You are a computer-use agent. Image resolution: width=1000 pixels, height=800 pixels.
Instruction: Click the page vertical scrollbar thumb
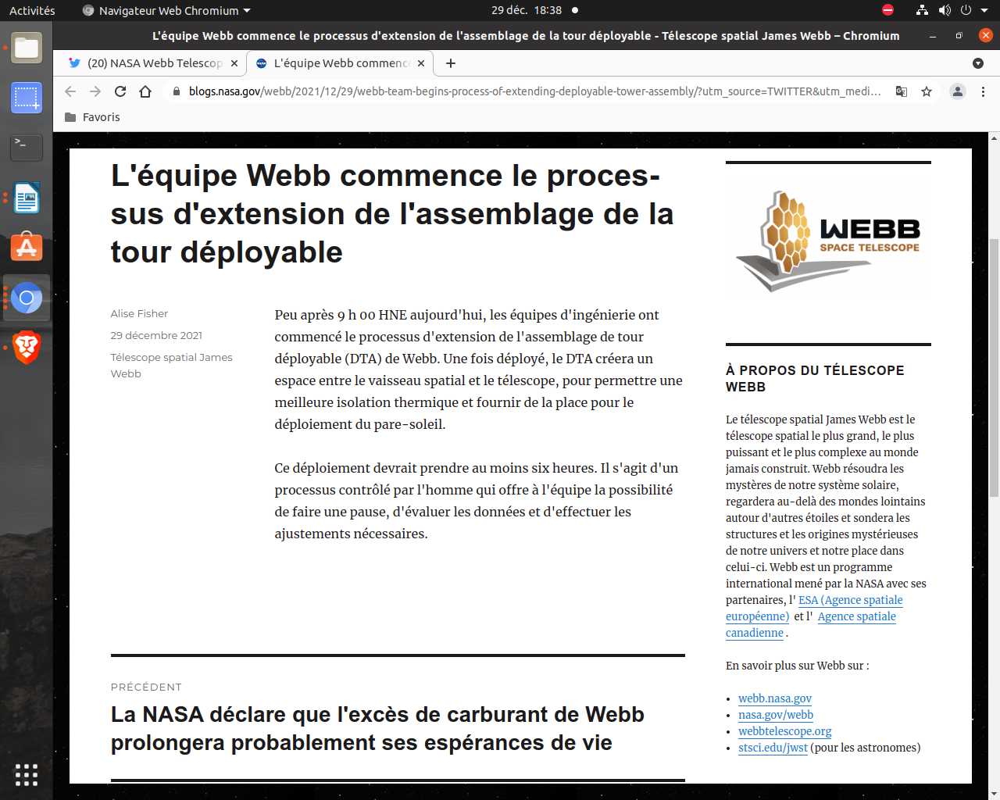[994, 367]
